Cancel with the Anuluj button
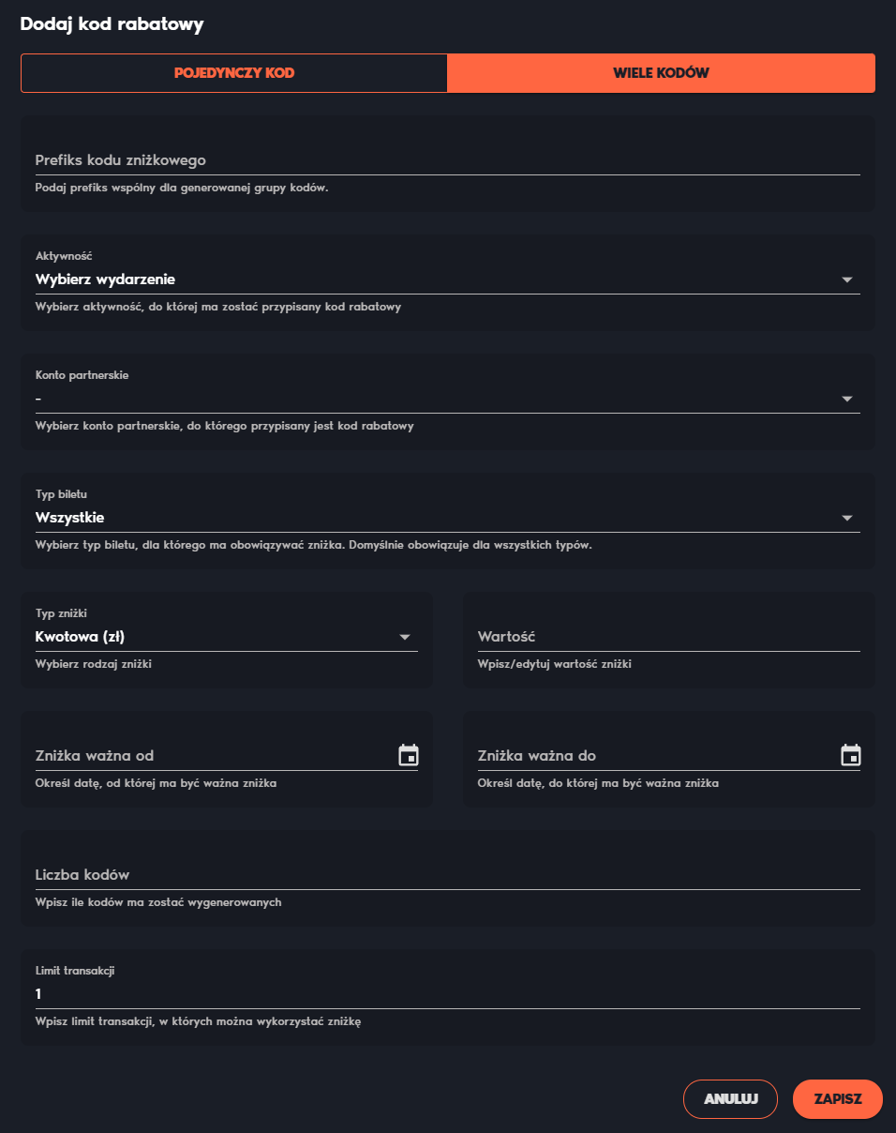Image resolution: width=896 pixels, height=1133 pixels. coord(731,1099)
